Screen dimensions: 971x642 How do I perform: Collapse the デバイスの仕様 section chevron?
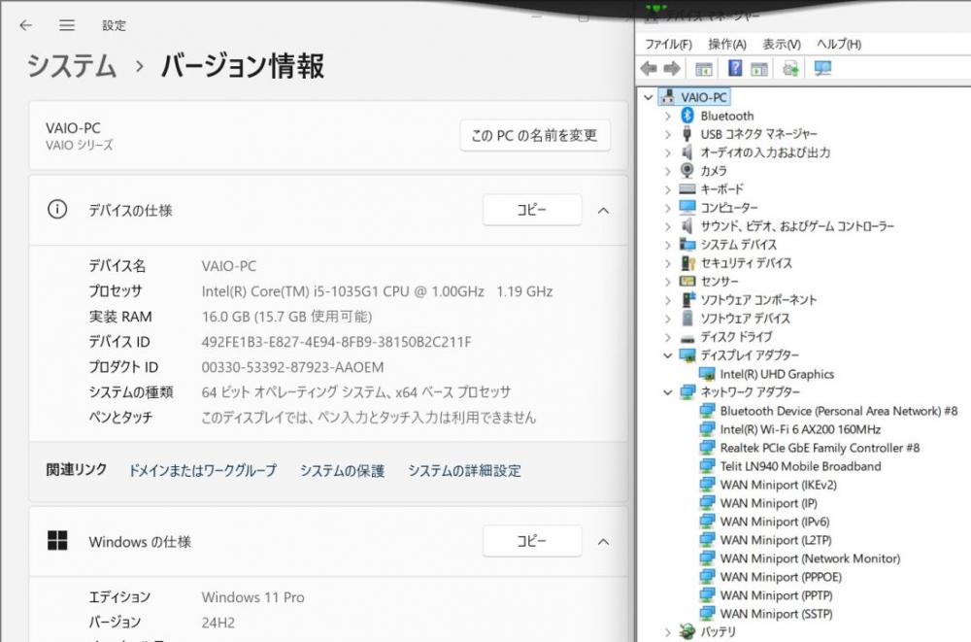pyautogui.click(x=603, y=211)
